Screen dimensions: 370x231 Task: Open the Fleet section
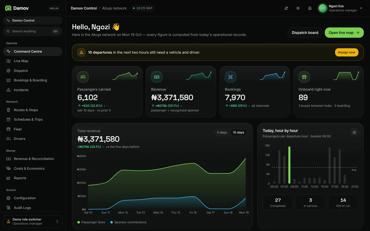tap(33, 129)
